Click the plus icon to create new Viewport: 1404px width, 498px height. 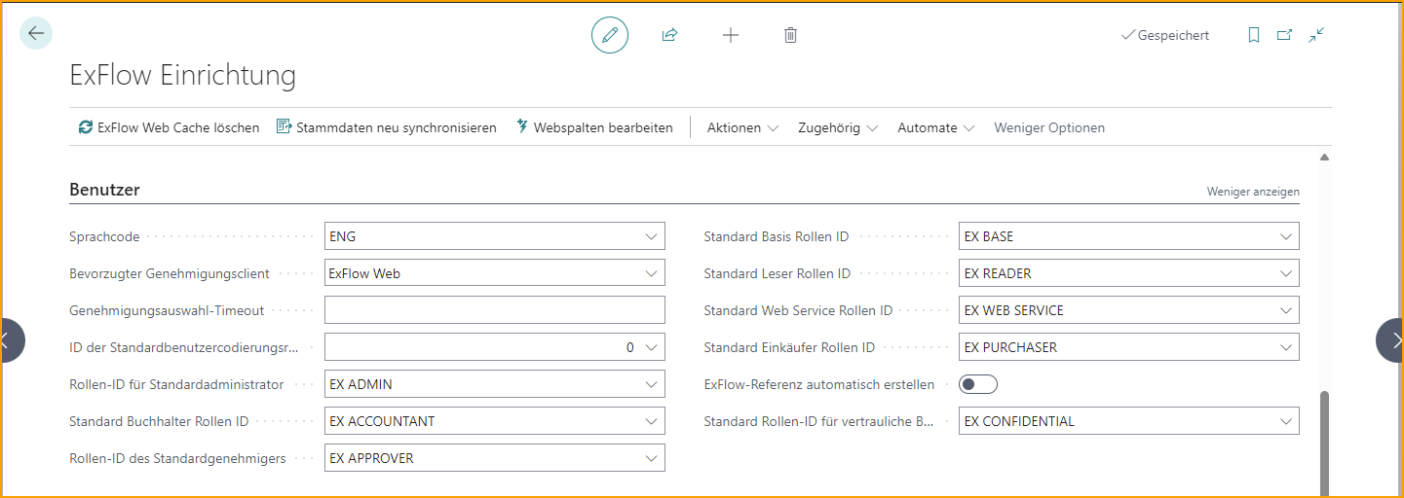[731, 35]
